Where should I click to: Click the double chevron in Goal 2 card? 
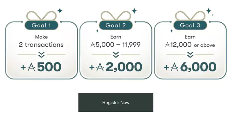[x=116, y=55]
